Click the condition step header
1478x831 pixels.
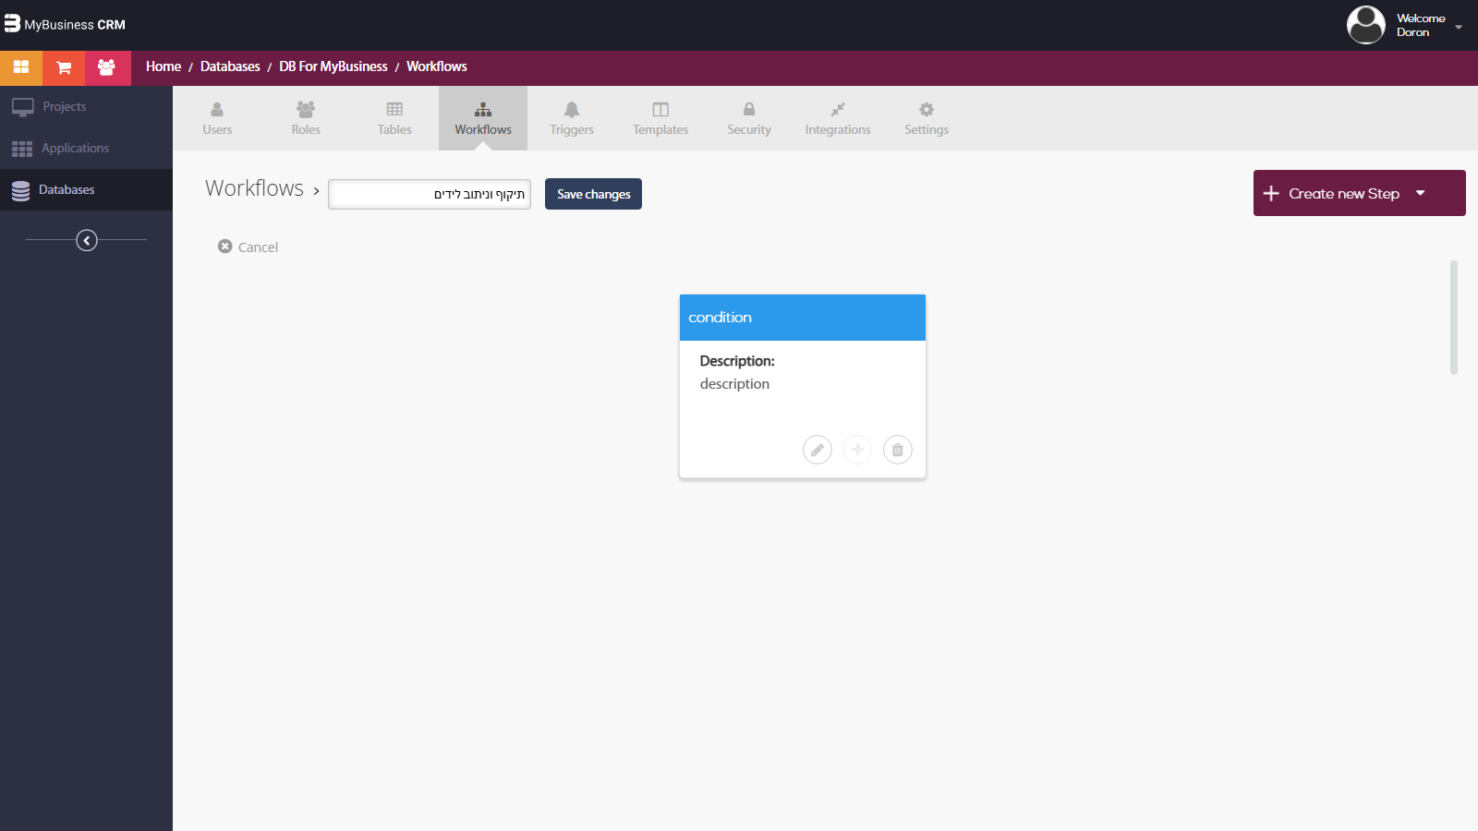803,318
